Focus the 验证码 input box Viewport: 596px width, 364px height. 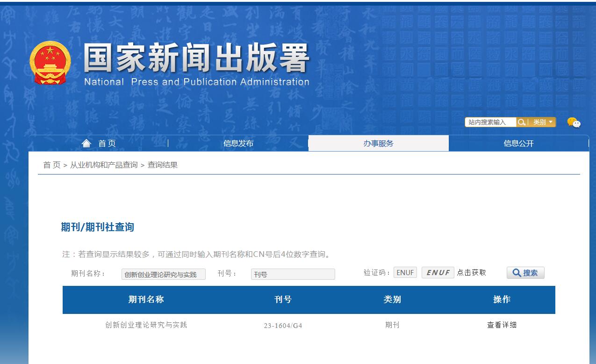pyautogui.click(x=405, y=273)
